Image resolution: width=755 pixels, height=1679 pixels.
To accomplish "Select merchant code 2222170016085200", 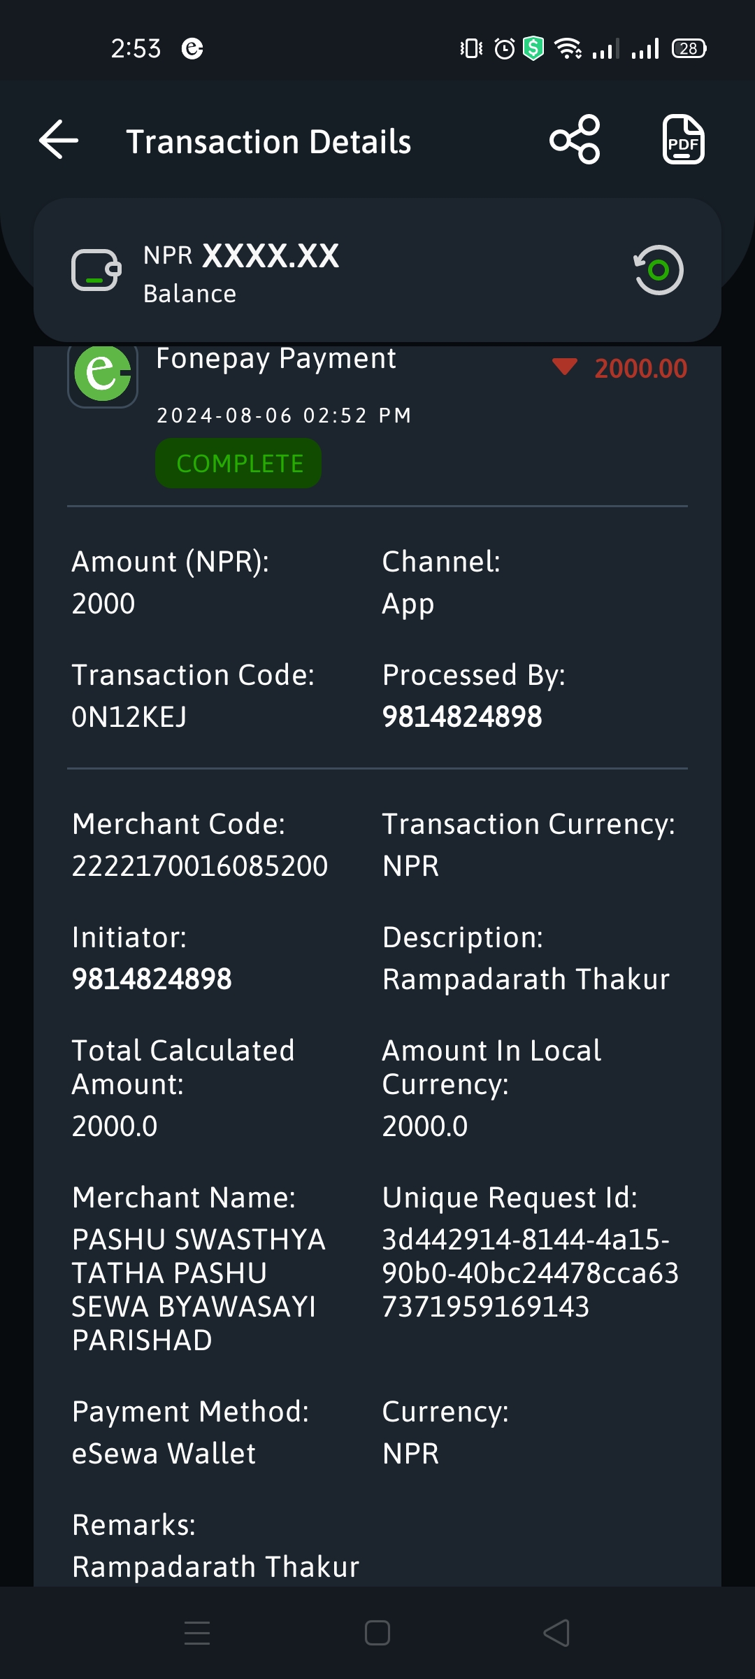I will click(200, 866).
